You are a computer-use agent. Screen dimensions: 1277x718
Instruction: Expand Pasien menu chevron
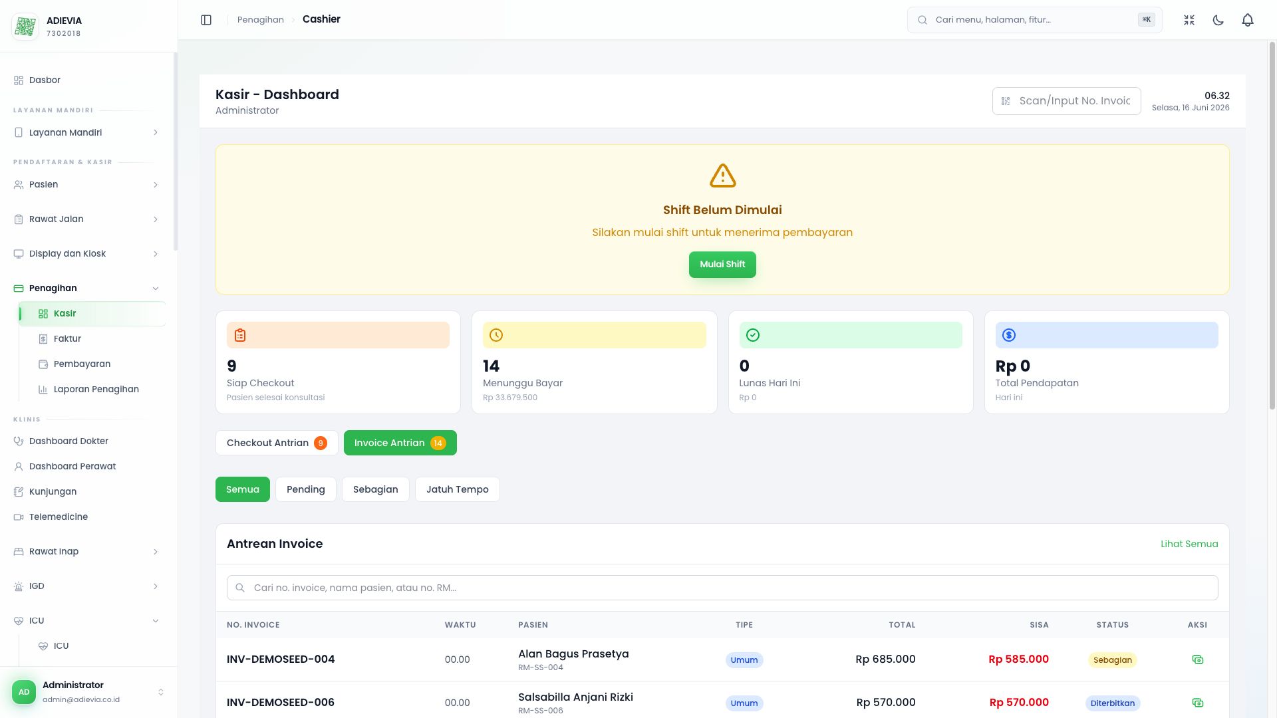(x=156, y=185)
